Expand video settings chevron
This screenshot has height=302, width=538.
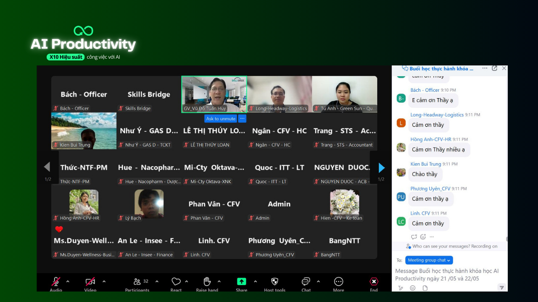104,281
